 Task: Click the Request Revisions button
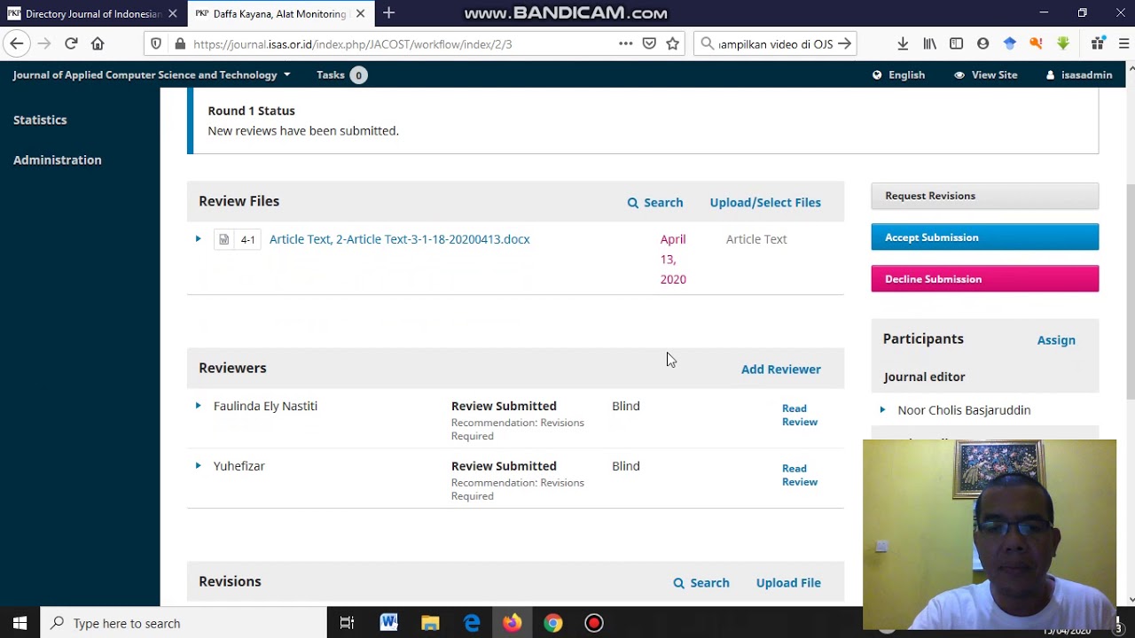click(985, 196)
